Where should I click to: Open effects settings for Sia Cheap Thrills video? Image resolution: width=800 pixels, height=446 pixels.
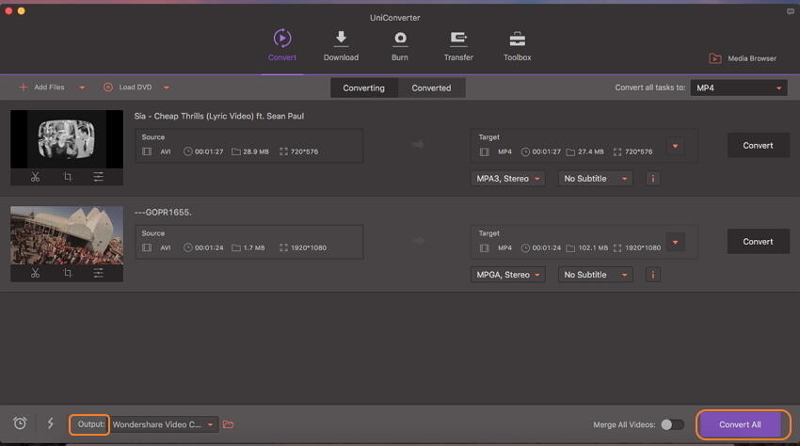[x=99, y=177]
